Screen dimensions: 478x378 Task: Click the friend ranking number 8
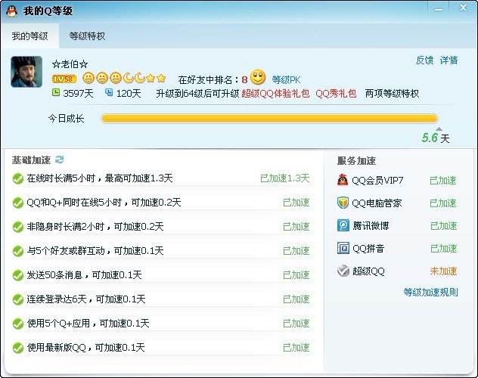point(244,80)
